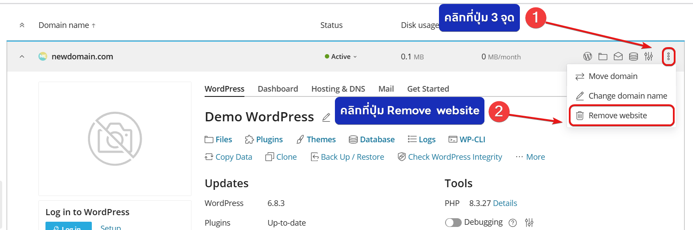Image resolution: width=693 pixels, height=230 pixels.
Task: Open the Get Started tab
Action: pyautogui.click(x=428, y=89)
